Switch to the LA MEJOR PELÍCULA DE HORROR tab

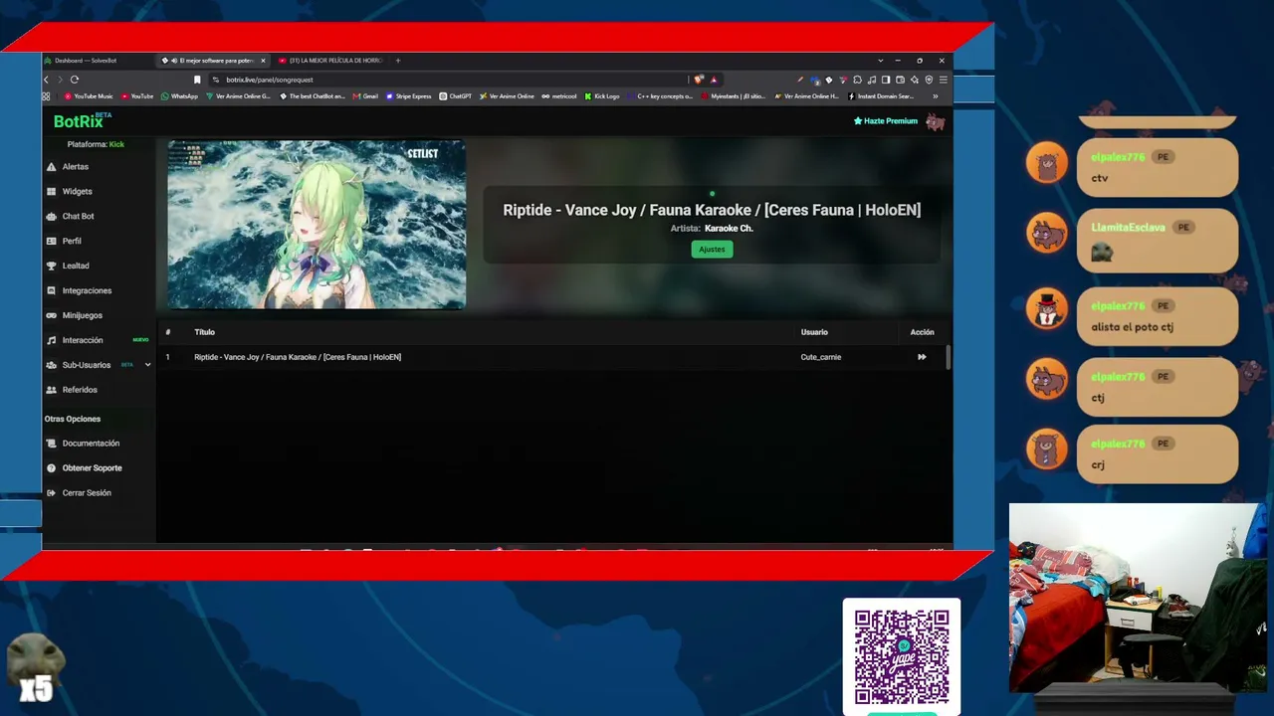332,61
